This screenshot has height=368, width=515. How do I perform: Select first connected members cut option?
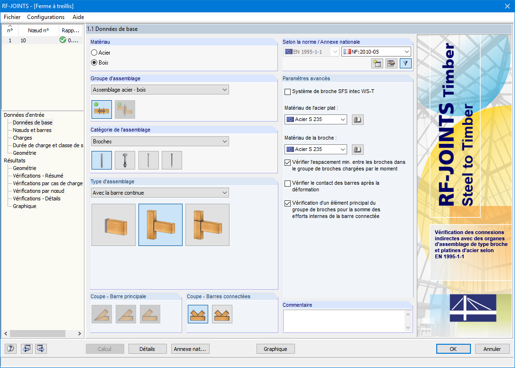tap(198, 314)
